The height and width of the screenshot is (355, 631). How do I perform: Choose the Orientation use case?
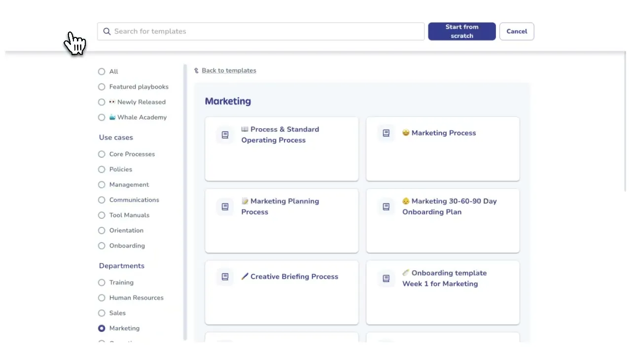pos(102,231)
